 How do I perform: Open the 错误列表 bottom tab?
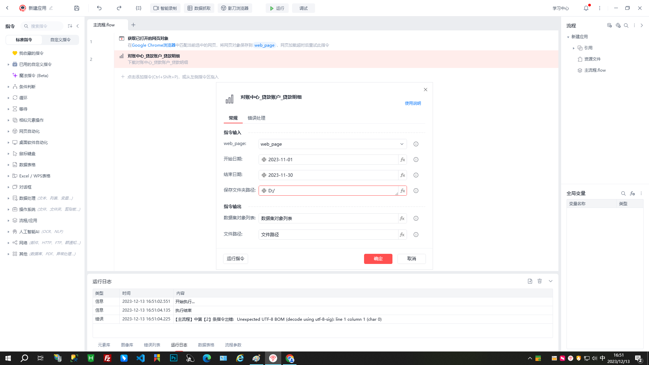tap(152, 345)
